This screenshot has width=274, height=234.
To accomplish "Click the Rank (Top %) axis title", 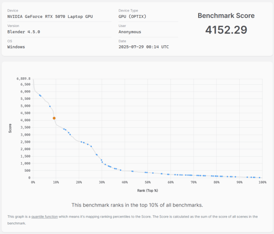I will [147, 190].
